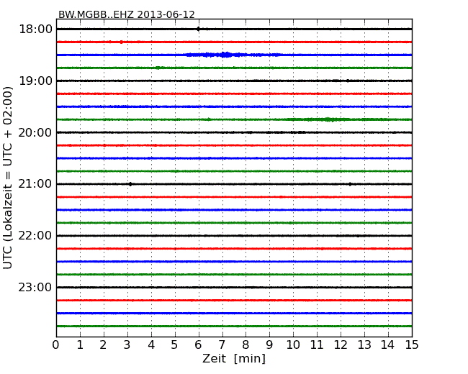
Task: Select the 18:00 time label
Action: [x=35, y=29]
